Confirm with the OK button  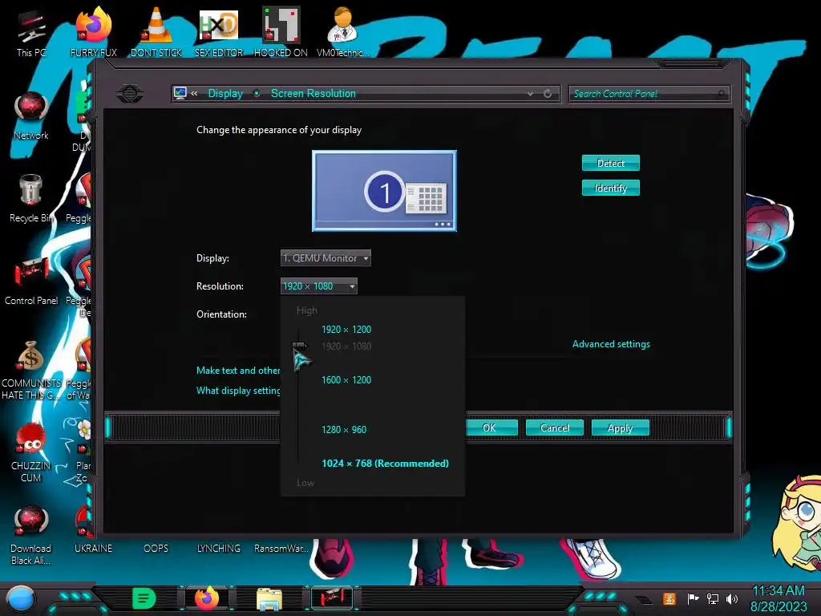point(489,428)
